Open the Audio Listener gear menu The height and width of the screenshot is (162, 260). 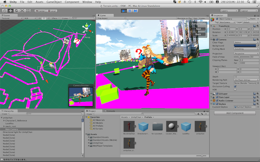[257, 100]
